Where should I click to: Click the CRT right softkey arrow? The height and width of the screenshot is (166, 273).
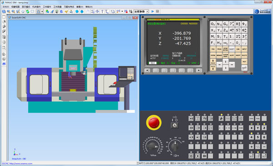(199, 70)
